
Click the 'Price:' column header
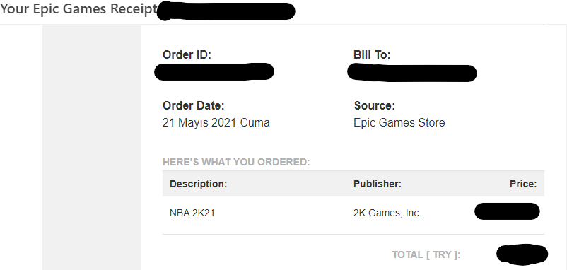point(523,184)
